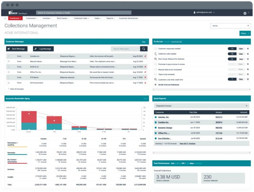Check the box for Smith & Co message
Screen dimensions: 254x192
pos(8,67)
